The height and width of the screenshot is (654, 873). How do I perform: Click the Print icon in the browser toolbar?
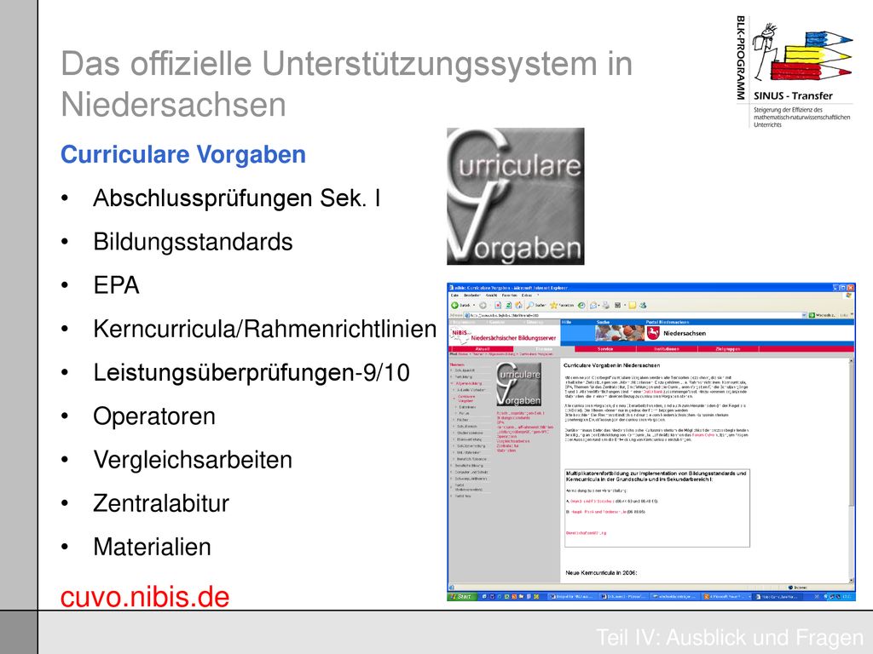(x=606, y=306)
